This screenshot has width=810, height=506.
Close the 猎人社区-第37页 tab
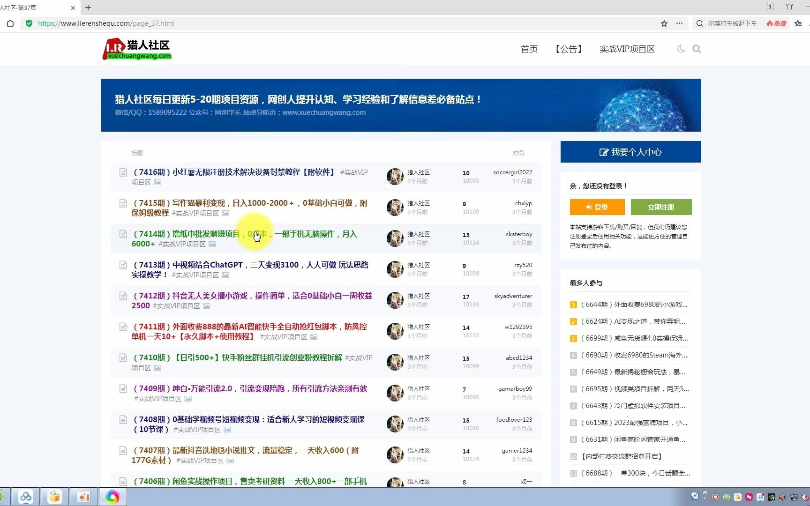point(73,7)
